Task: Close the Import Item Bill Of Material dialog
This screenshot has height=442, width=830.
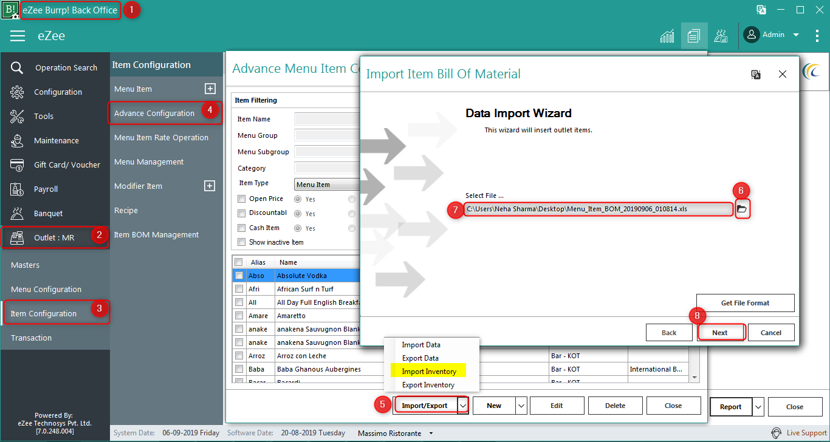Action: click(x=783, y=74)
